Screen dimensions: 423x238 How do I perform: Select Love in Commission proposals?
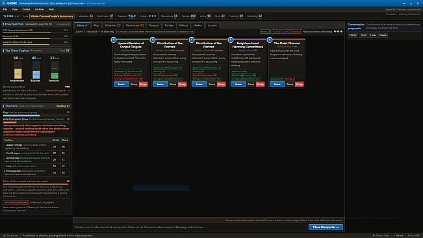coord(373,35)
